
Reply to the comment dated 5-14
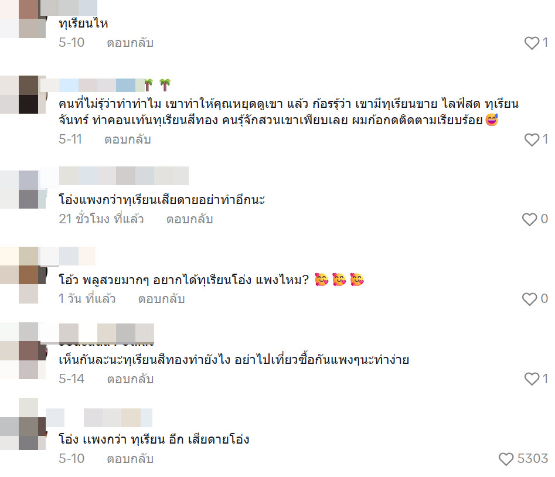[x=130, y=379]
